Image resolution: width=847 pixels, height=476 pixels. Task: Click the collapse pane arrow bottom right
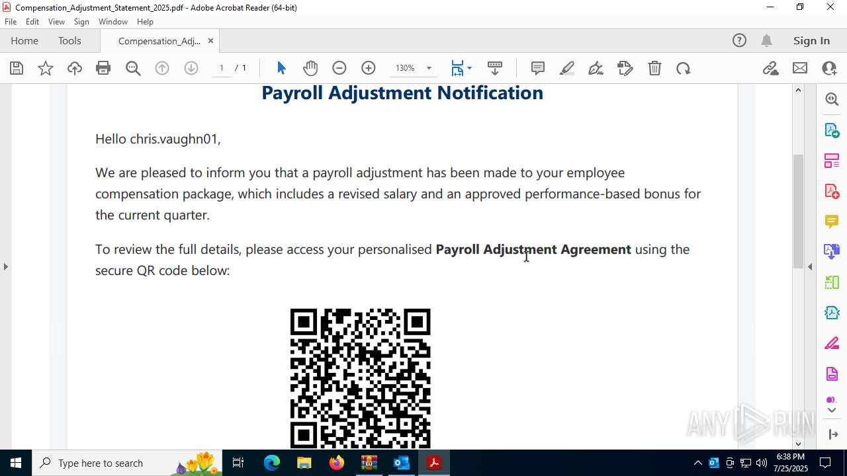pyautogui.click(x=832, y=434)
